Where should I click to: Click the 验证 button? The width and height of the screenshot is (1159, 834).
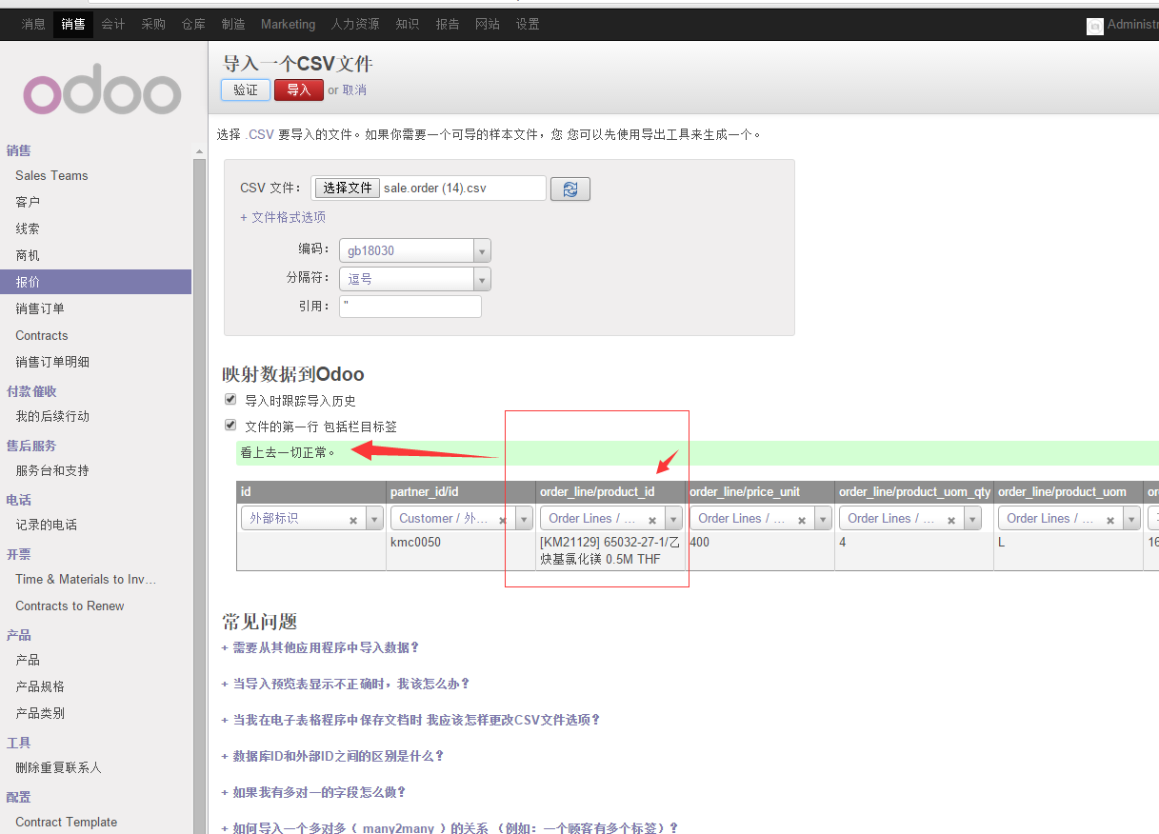click(x=246, y=89)
